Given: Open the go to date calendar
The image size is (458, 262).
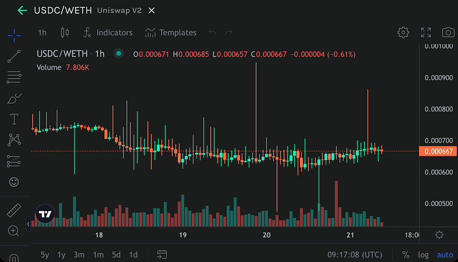Looking at the screenshot, I should point(162,255).
